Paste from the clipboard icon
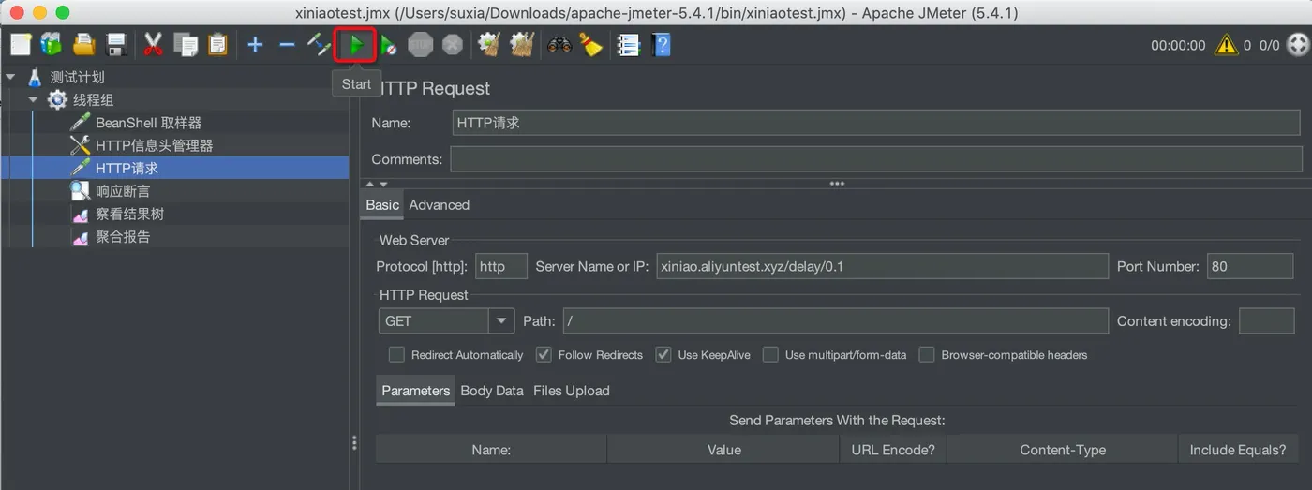Viewport: 1312px width, 490px height. [218, 44]
